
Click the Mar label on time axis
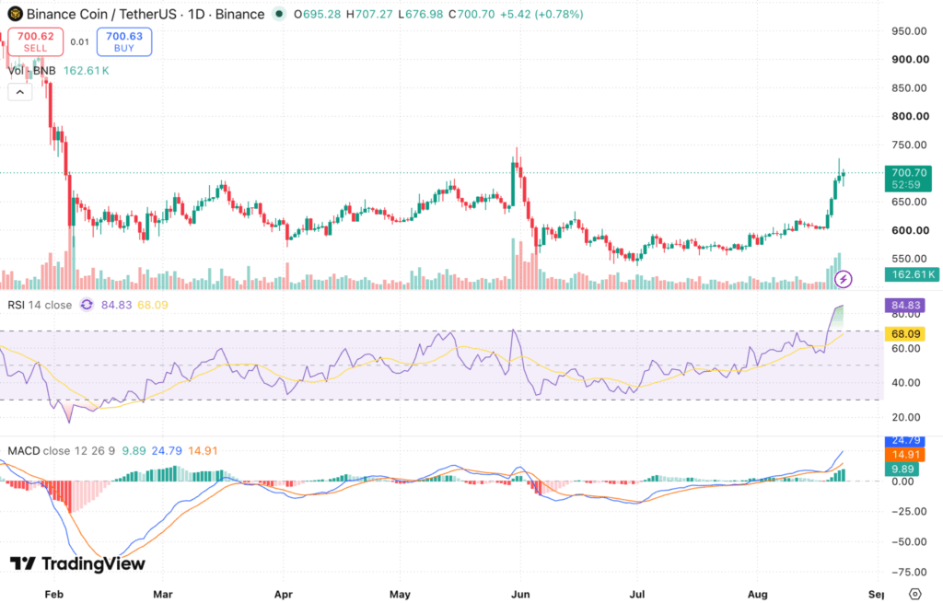[x=162, y=594]
